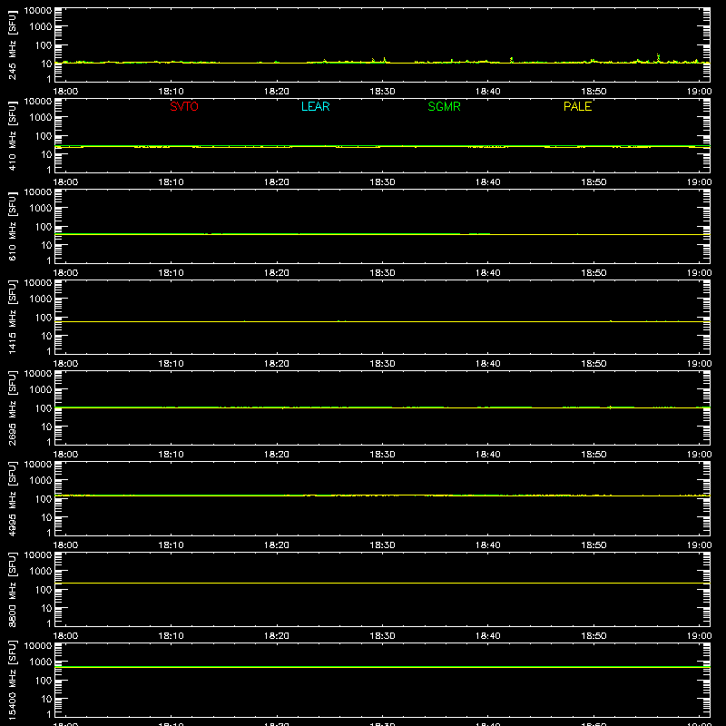
Task: Click 18:00 label under the 245 MHz plot
Action: point(65,92)
